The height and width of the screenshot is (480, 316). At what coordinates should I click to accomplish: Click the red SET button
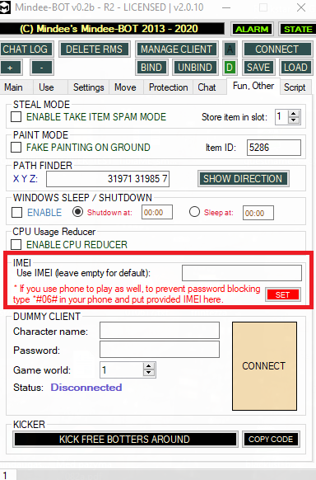tap(283, 294)
